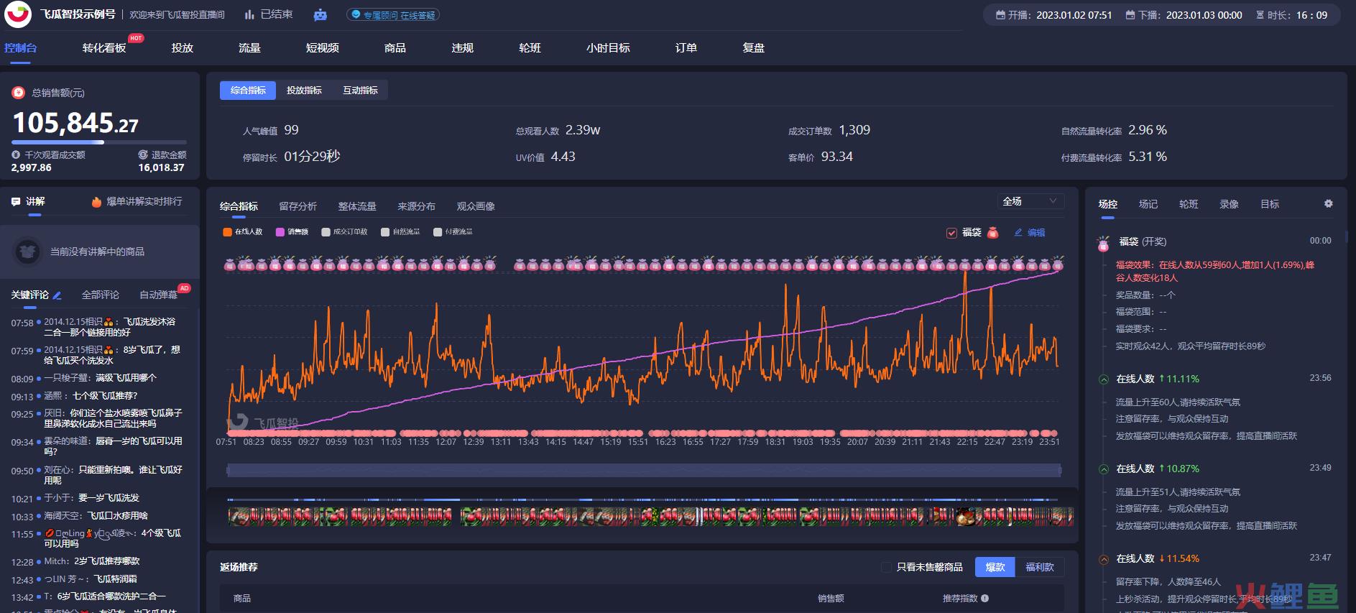Image resolution: width=1356 pixels, height=613 pixels.
Task: Collapse the 在线人数 10.87% entry at 23:49
Action: tap(1104, 469)
